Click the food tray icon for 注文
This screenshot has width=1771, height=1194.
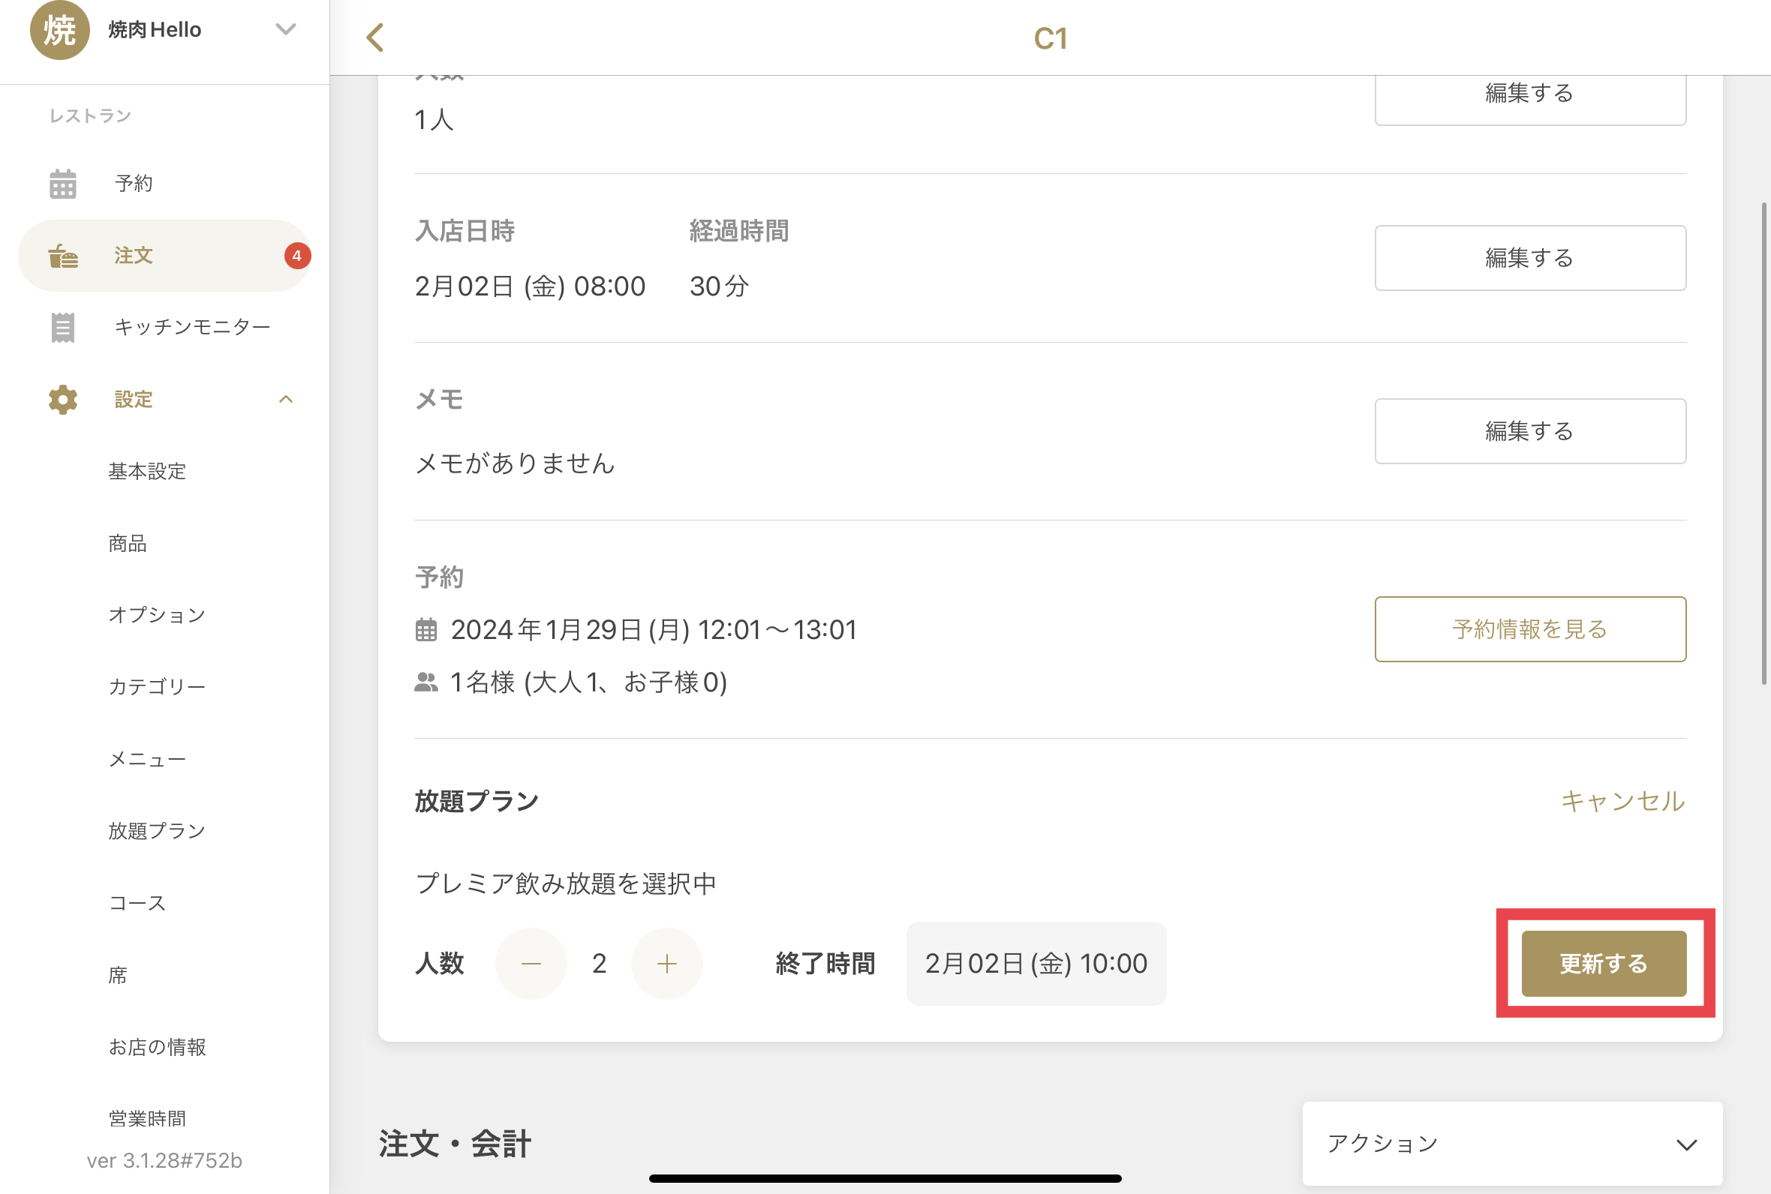(63, 255)
